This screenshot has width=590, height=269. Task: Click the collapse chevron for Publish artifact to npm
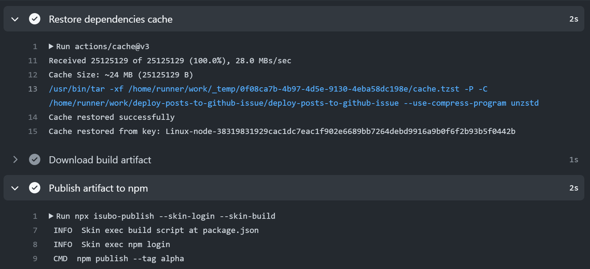(x=15, y=188)
